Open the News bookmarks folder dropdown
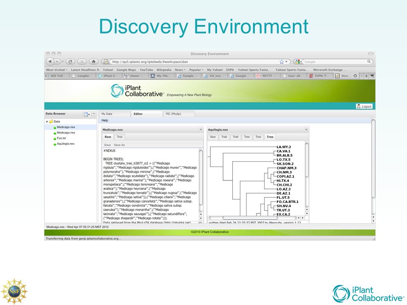407x305 pixels. click(x=180, y=70)
